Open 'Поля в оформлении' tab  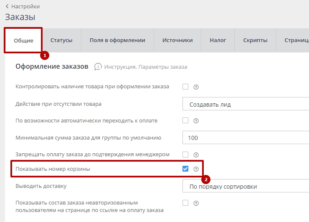pos(117,40)
